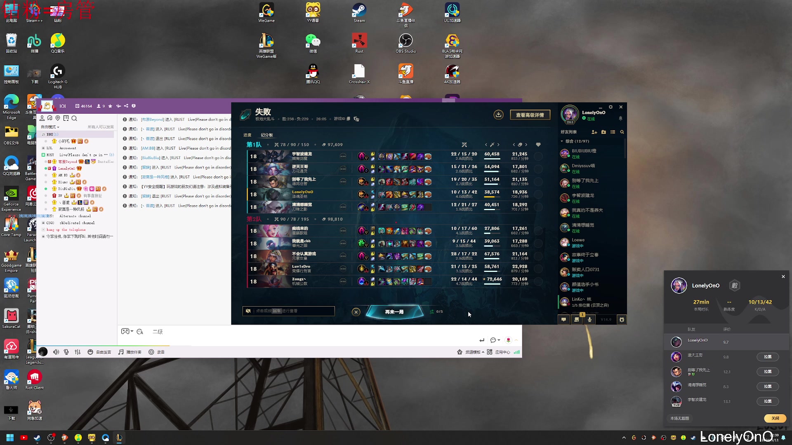Toggle chat mute icon in League chat box
This screenshot has width=792, height=445.
[248, 311]
